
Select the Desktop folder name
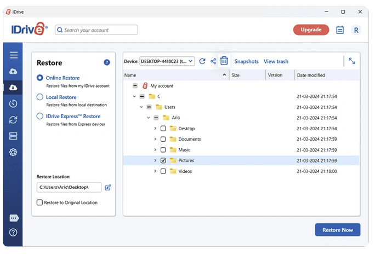coord(186,129)
